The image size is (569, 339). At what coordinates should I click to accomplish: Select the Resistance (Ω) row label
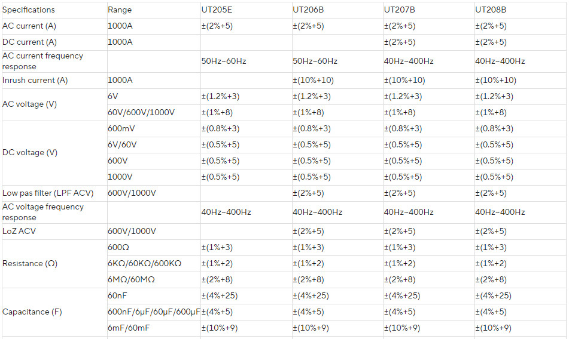tap(30, 263)
